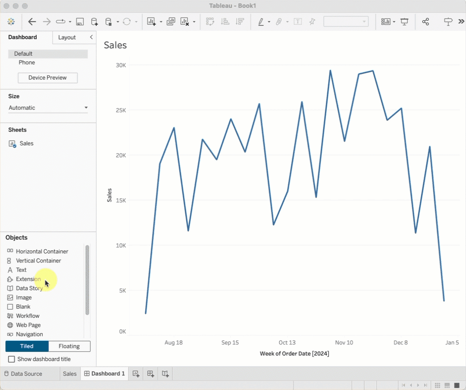Open the show/hide cards dropdown arrow

[394, 22]
